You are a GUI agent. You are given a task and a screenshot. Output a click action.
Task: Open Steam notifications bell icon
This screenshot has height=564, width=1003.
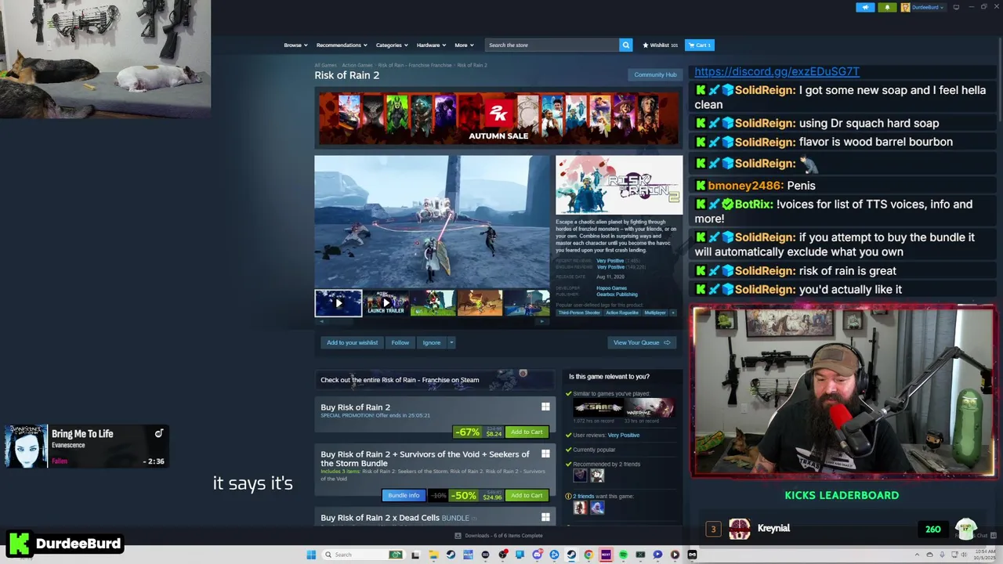(887, 7)
